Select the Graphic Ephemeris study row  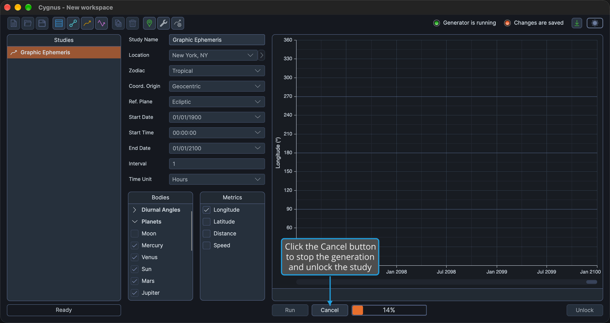[x=64, y=52]
